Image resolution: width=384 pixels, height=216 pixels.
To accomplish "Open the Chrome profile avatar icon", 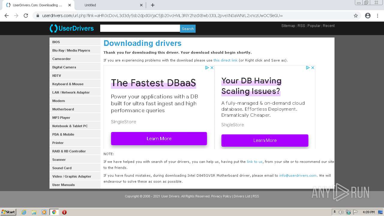I will (368, 16).
